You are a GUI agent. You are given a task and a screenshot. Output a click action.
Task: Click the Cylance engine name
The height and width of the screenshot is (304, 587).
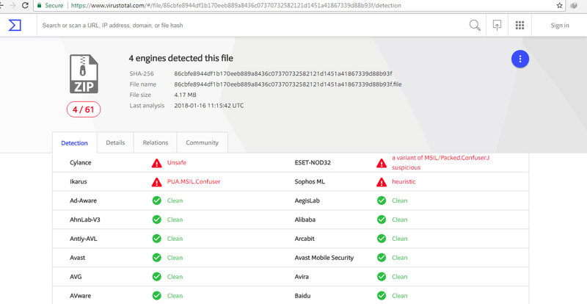[x=81, y=163]
